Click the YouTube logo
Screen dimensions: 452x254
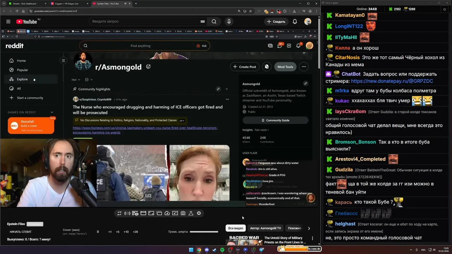coord(26,22)
